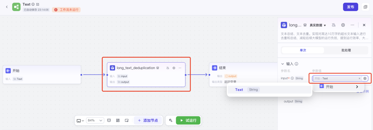Toggle mock data icon in side panel
The height and width of the screenshot is (130, 373).
click(334, 25)
